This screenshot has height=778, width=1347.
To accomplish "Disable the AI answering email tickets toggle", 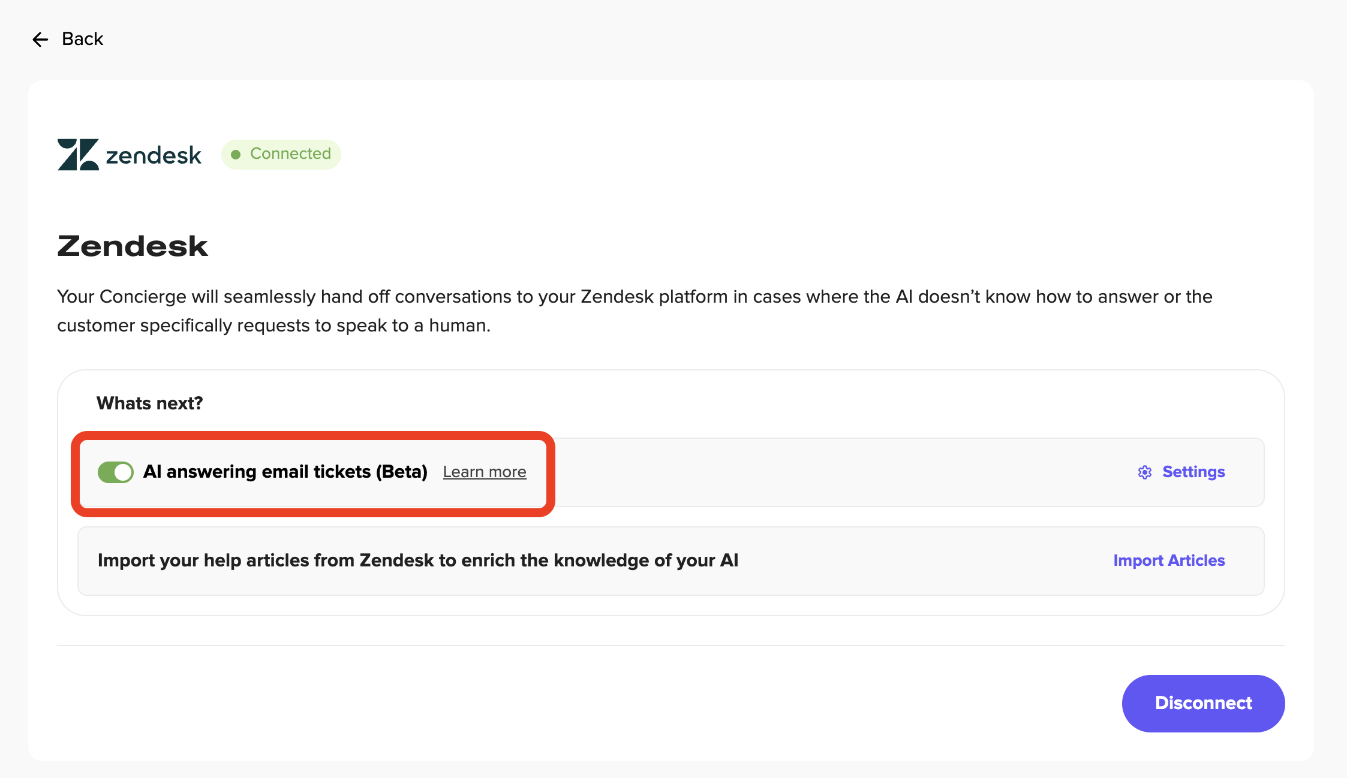I will click(116, 472).
